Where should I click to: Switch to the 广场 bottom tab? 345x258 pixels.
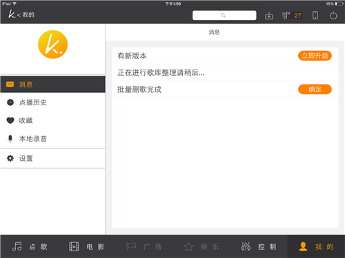click(x=144, y=246)
